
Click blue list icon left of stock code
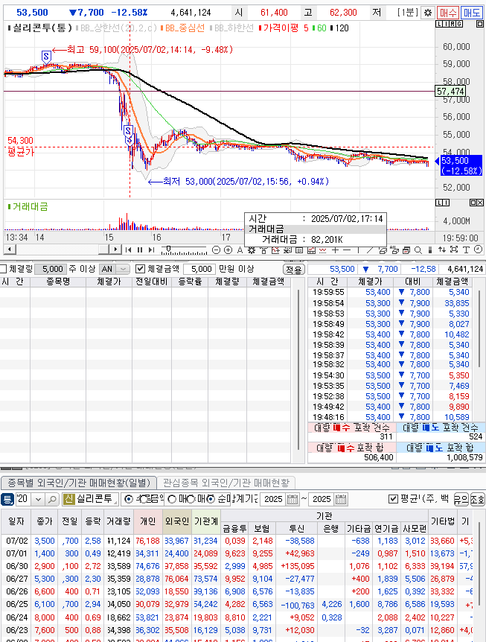[x=7, y=499]
